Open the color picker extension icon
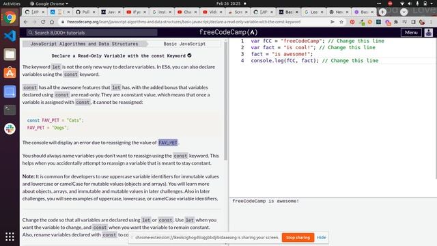Screen dimensions: 437x246 [x=361, y=22]
